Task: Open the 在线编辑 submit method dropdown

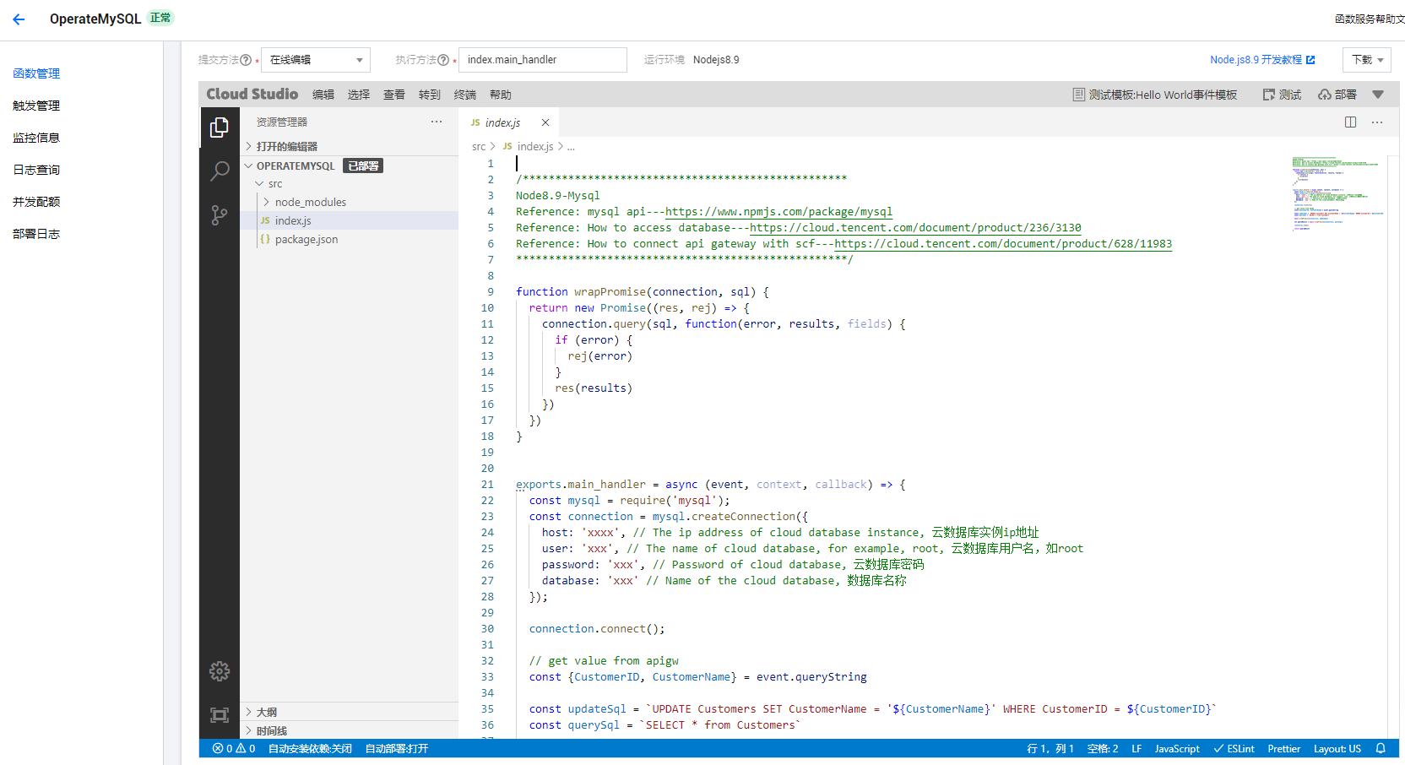Action: (x=316, y=60)
